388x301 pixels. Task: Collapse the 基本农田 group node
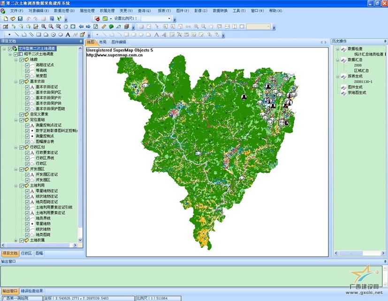(16, 82)
